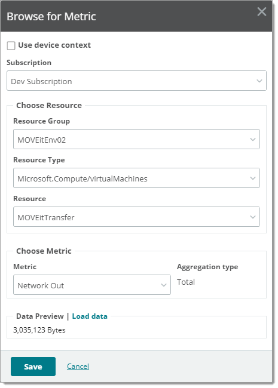
Task: Close the Browse for Metric dialog
Action: pyautogui.click(x=262, y=11)
